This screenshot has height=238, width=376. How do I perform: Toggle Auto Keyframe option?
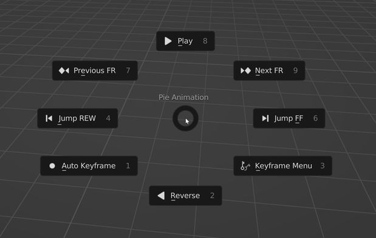pos(89,166)
